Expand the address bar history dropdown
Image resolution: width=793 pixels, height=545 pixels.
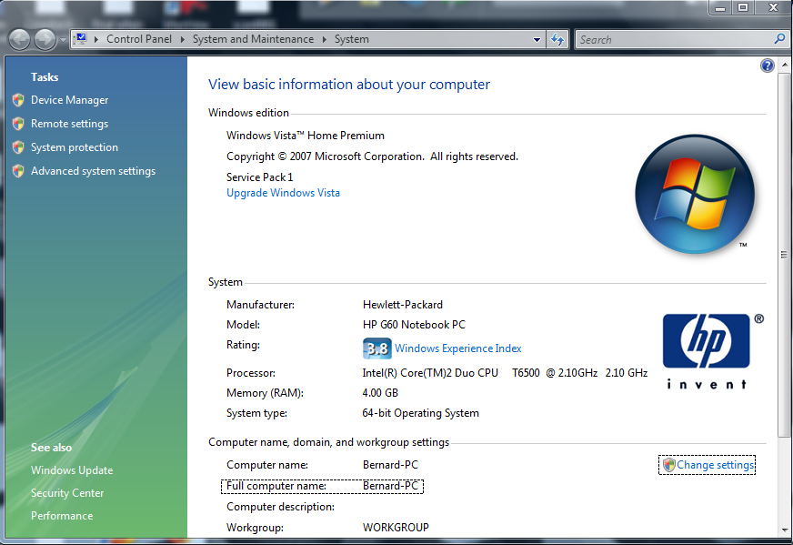point(537,40)
